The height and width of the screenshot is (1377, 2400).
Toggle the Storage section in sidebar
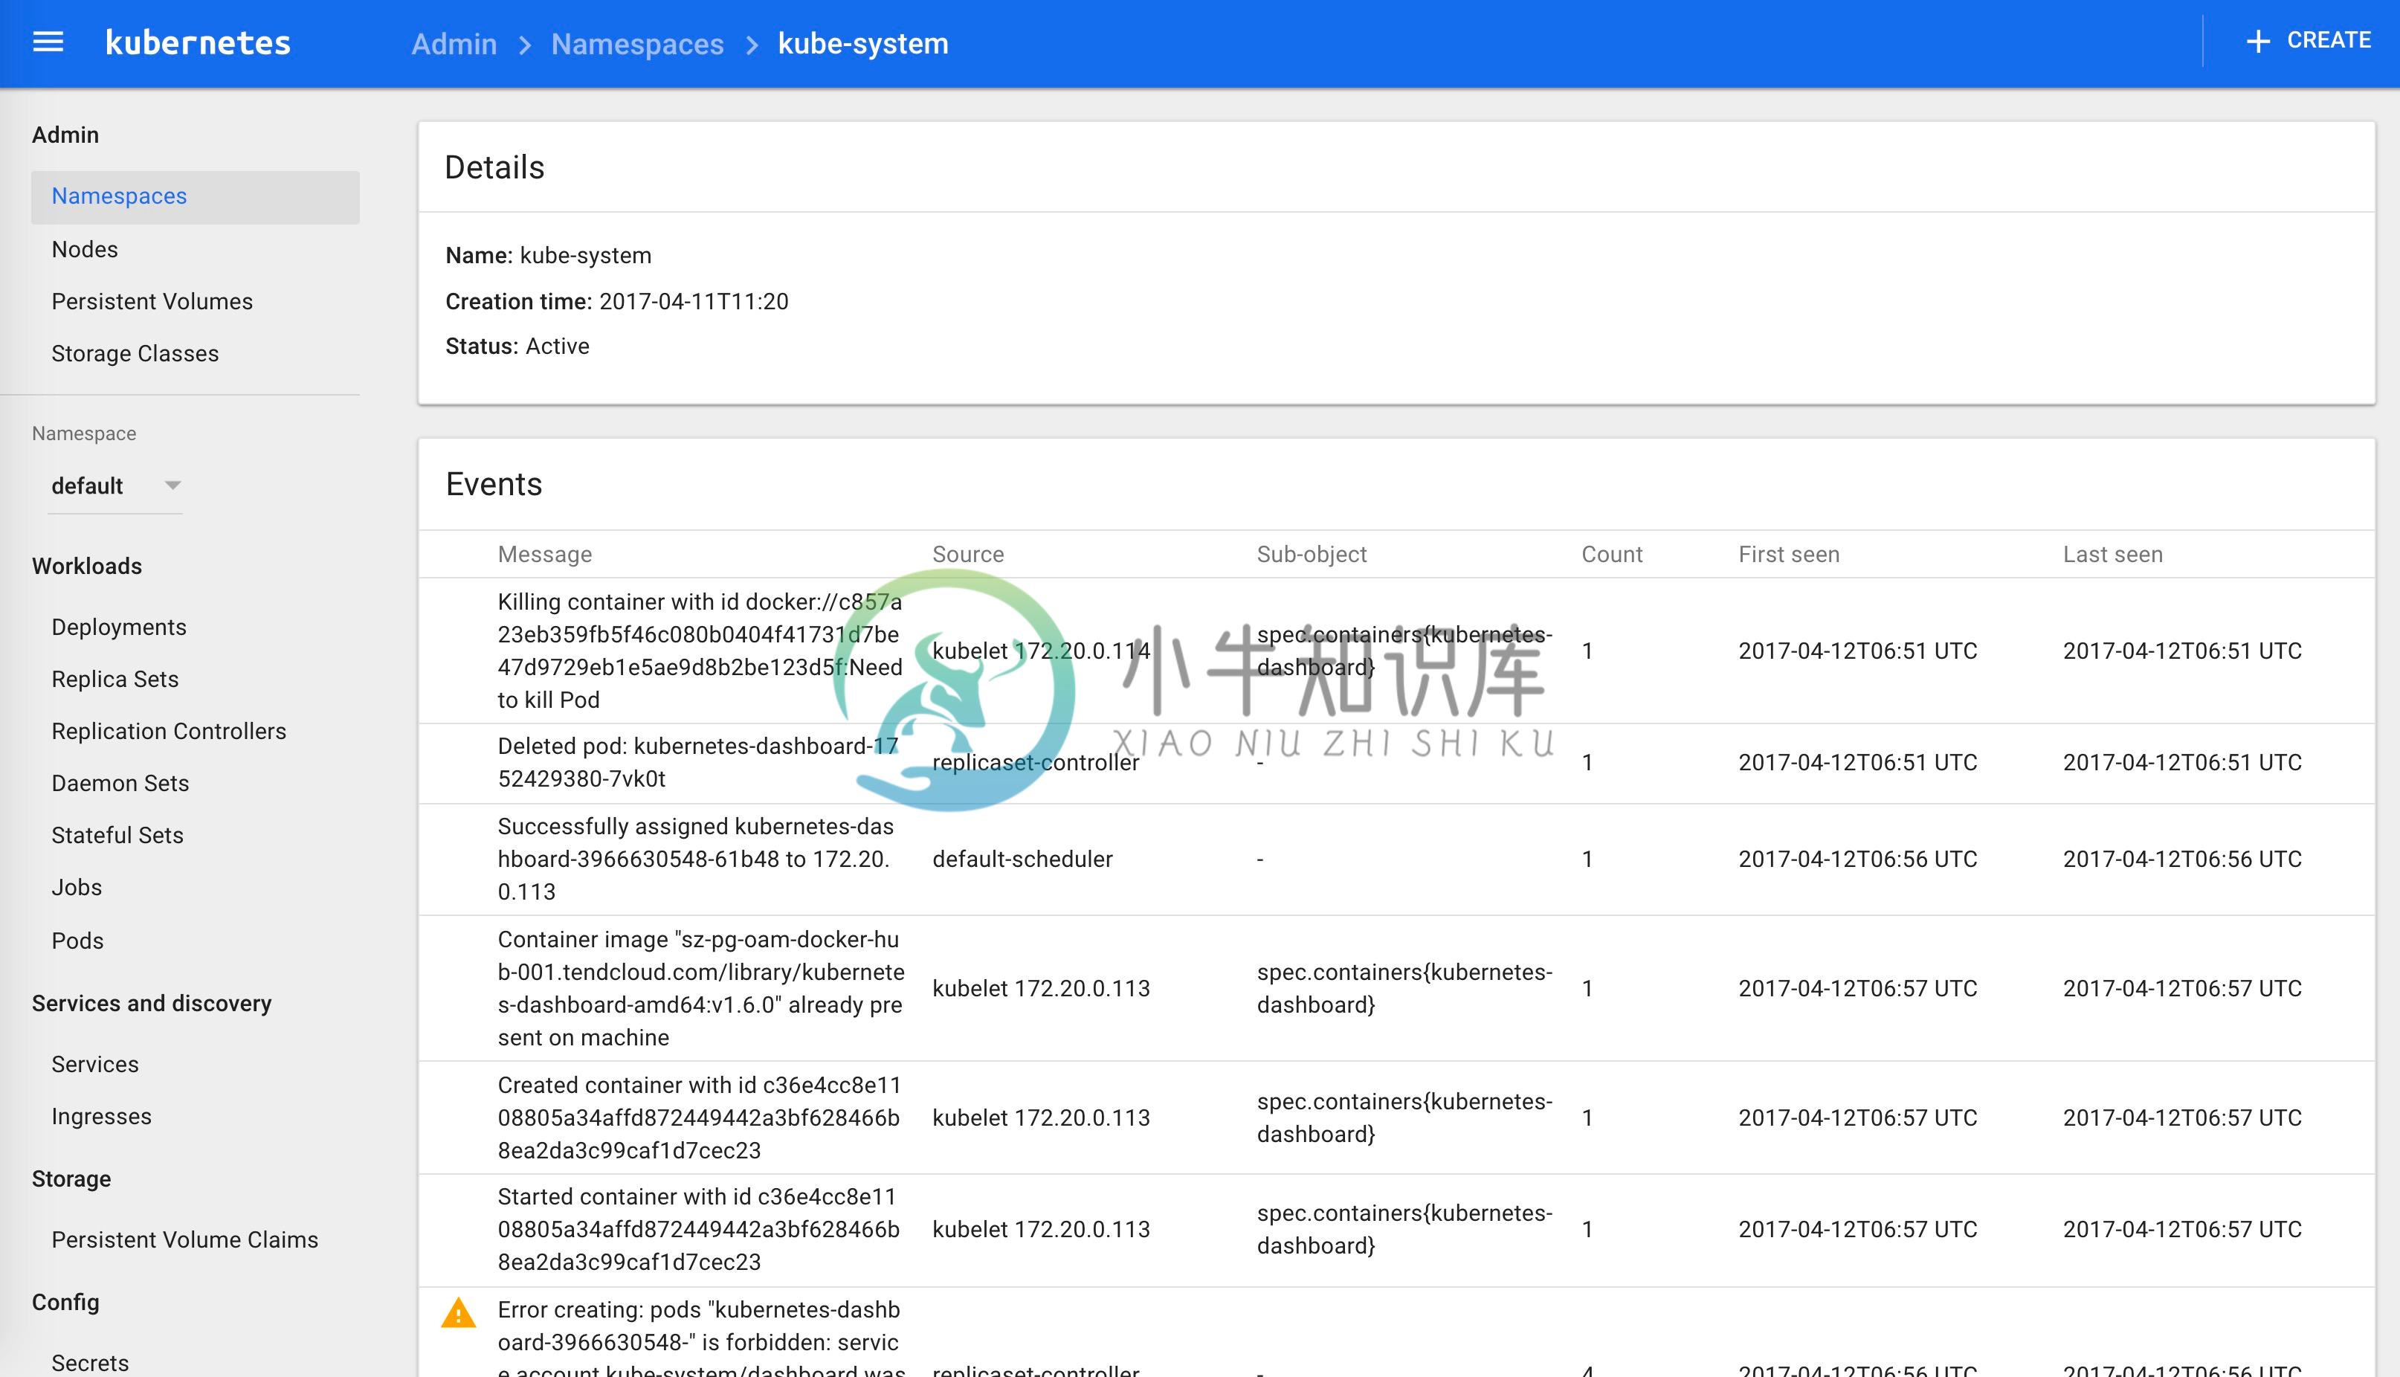(x=71, y=1178)
